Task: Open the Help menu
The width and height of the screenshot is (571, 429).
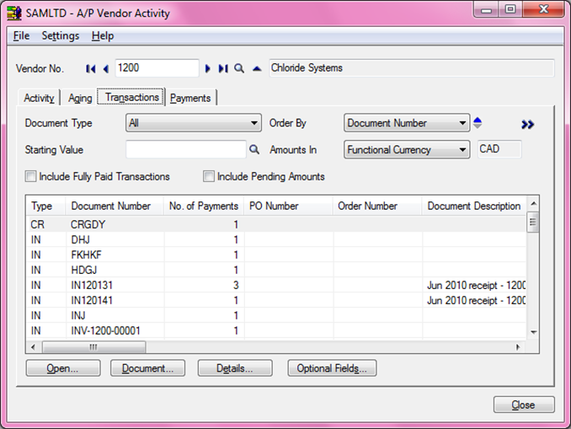Action: point(103,35)
